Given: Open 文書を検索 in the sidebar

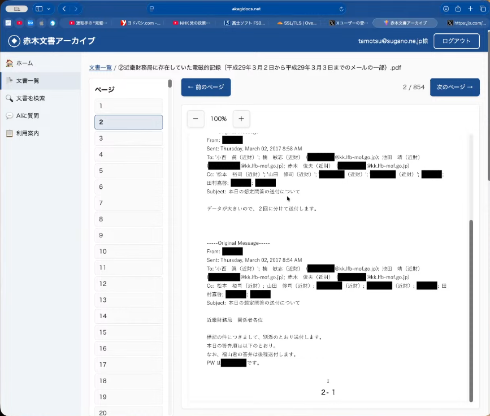Looking at the screenshot, I should (30, 98).
